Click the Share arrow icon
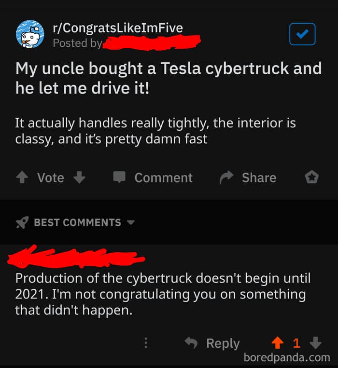This screenshot has height=368, width=338. click(x=226, y=178)
